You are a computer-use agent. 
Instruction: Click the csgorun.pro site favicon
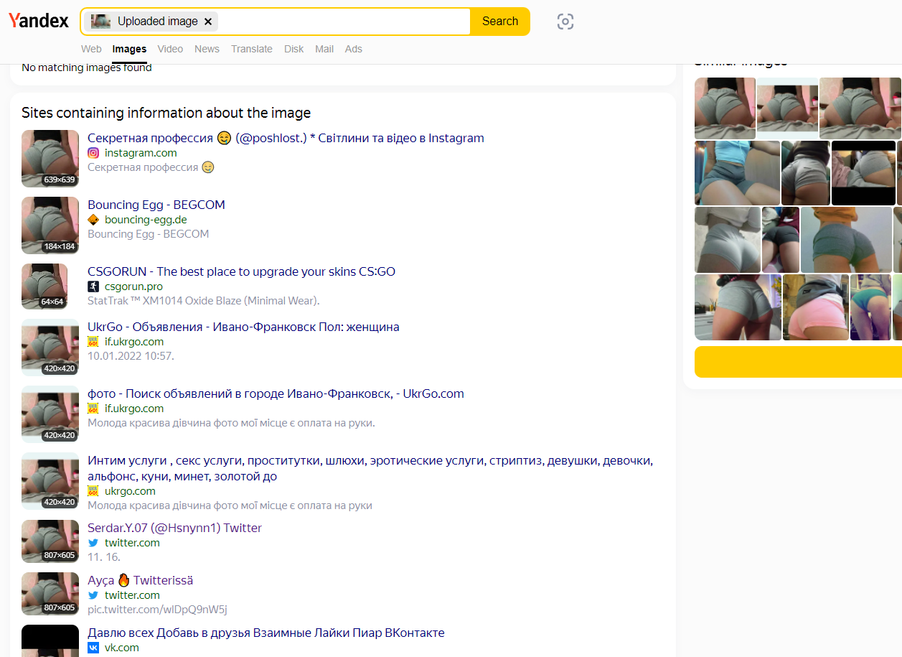(x=93, y=286)
